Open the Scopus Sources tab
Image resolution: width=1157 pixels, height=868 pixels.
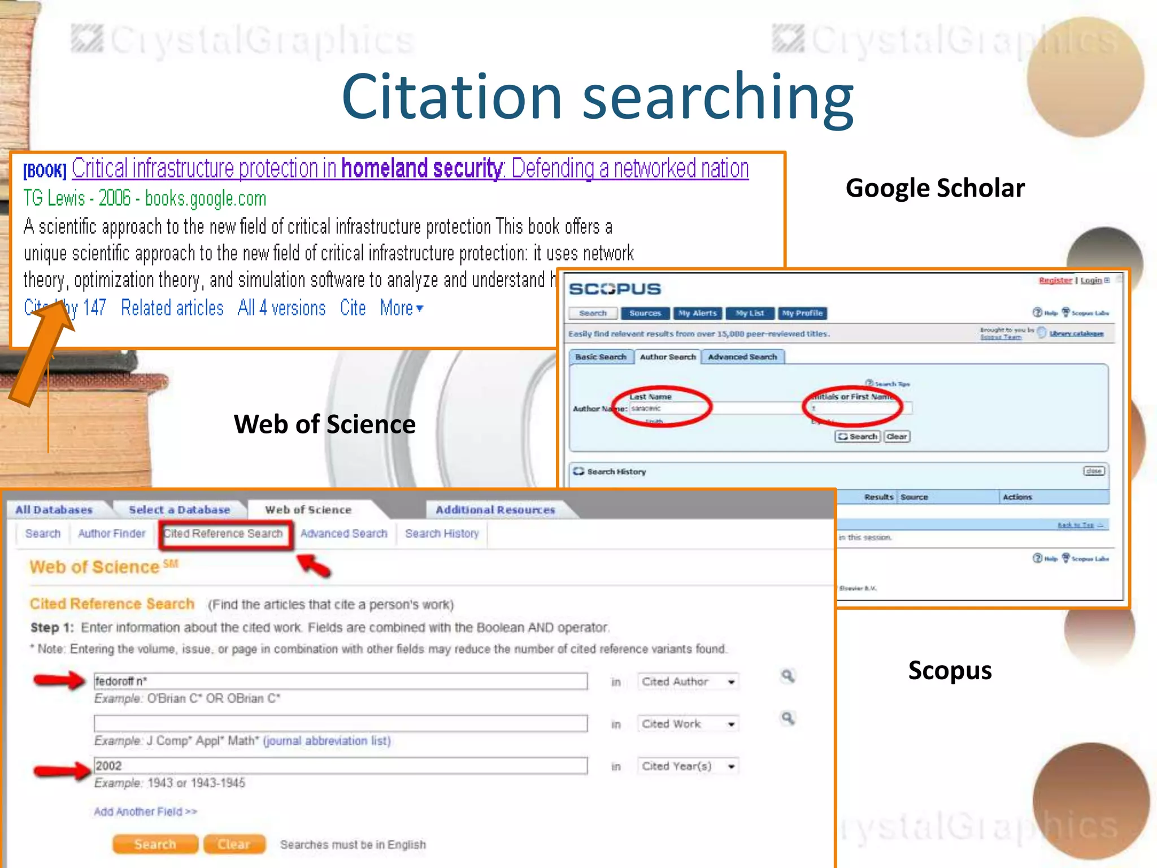[645, 313]
